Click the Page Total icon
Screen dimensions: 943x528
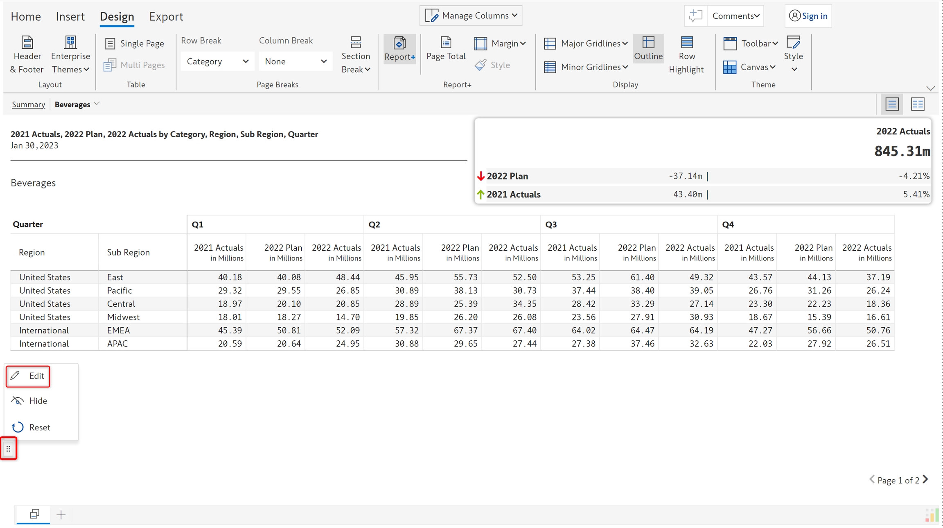[446, 43]
